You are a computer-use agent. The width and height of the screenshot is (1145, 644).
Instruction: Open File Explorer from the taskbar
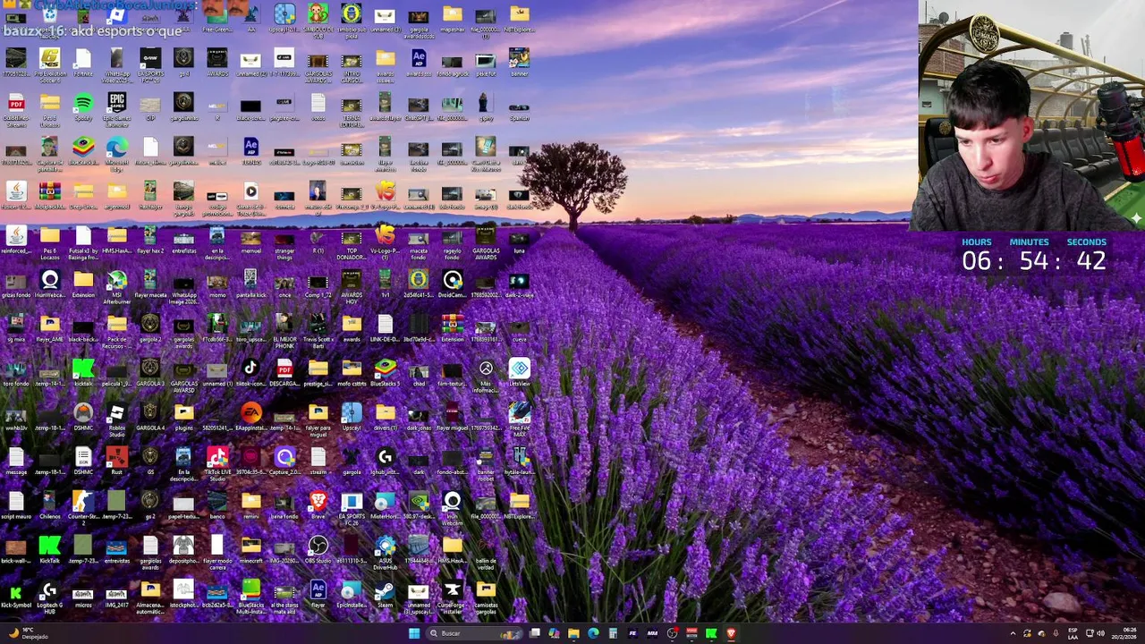(x=573, y=633)
